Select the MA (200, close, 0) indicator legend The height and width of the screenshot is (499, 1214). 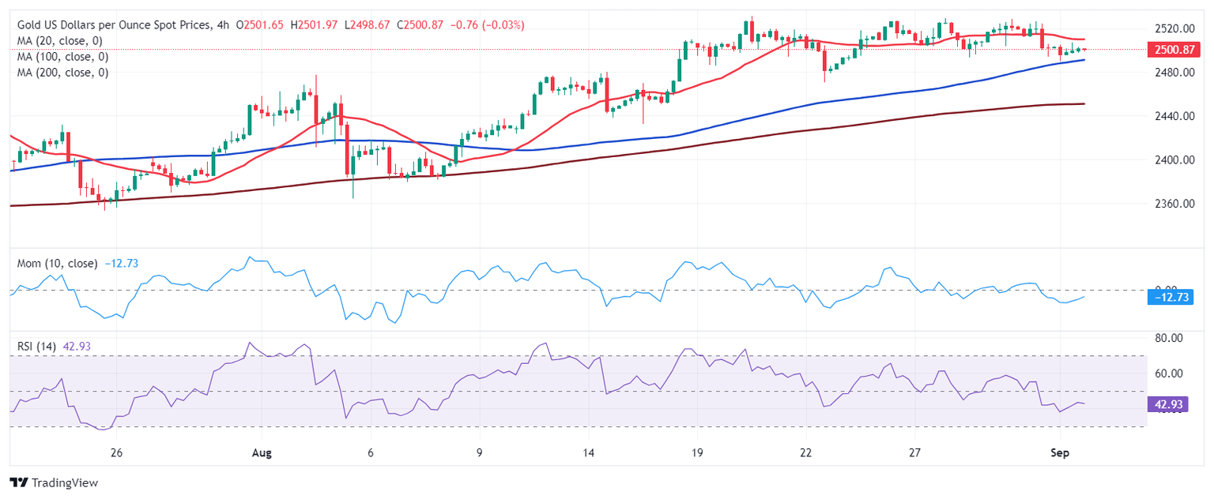(62, 73)
